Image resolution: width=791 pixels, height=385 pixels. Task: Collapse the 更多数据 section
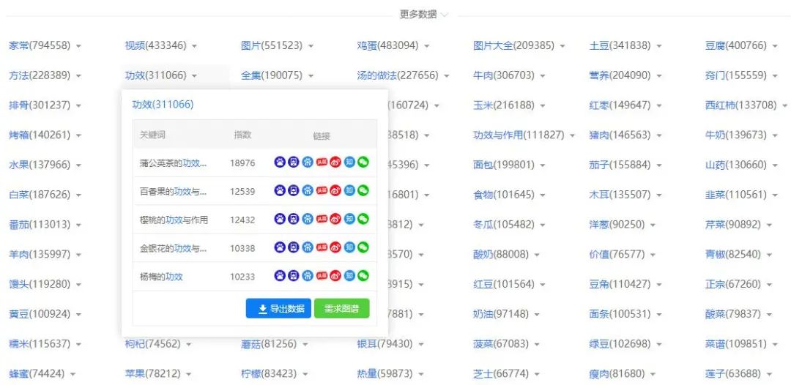(x=424, y=14)
